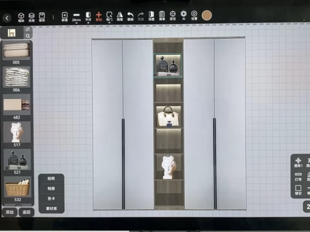
Task: Select the 定位 positioning crosshair icon
Action: coord(173,16)
